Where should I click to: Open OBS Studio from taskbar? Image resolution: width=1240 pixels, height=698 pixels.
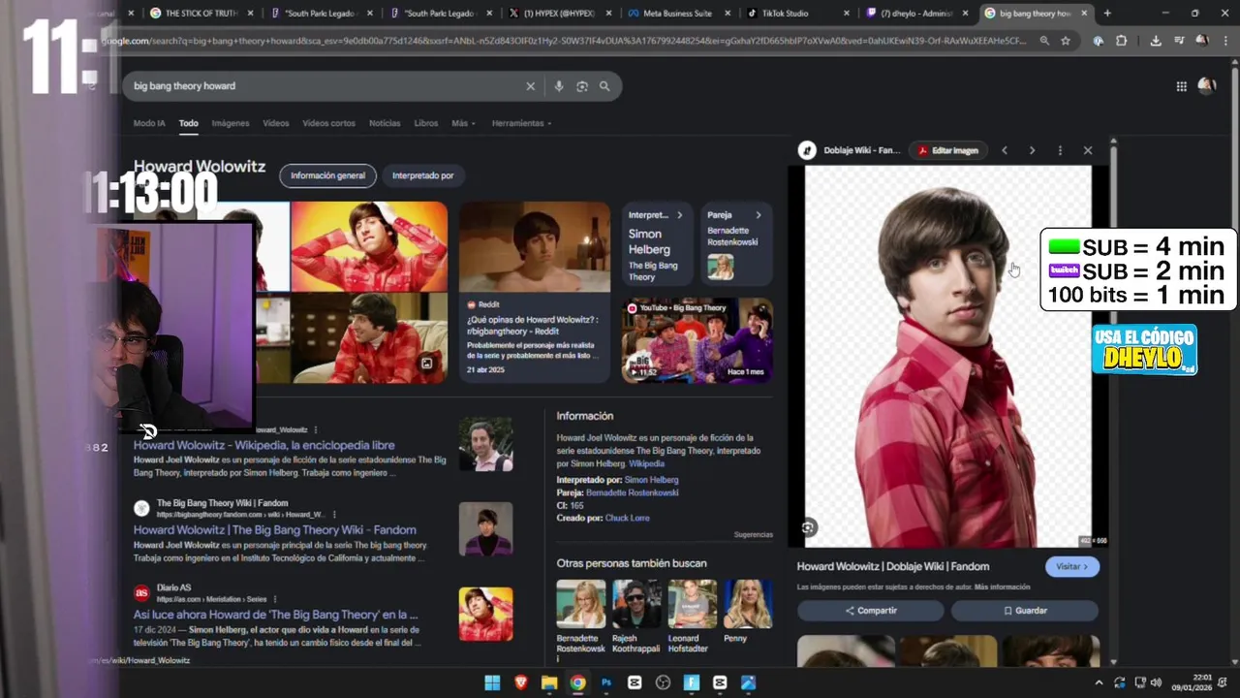point(663,682)
